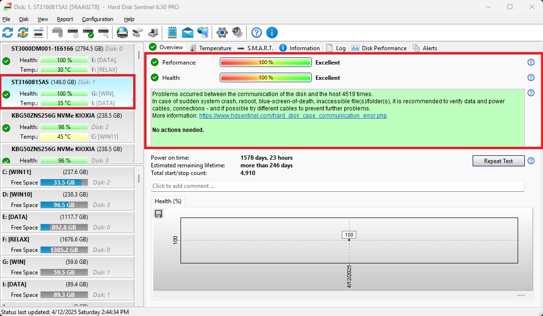
Task: Click the Health 100% gradient bar
Action: pyautogui.click(x=265, y=77)
